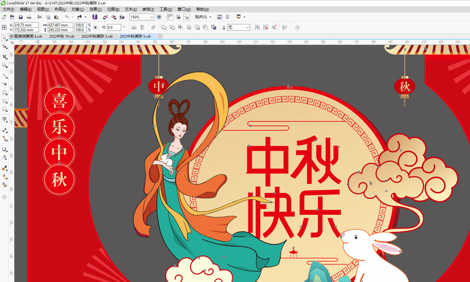Click the Cut scissors icon
The image size is (470, 282).
(x=40, y=17)
